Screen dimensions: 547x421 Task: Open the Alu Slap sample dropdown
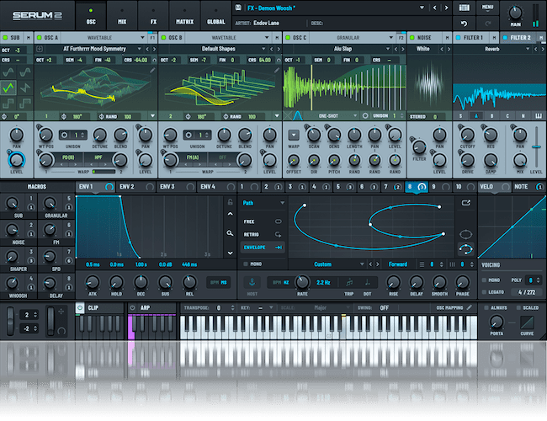(388, 49)
